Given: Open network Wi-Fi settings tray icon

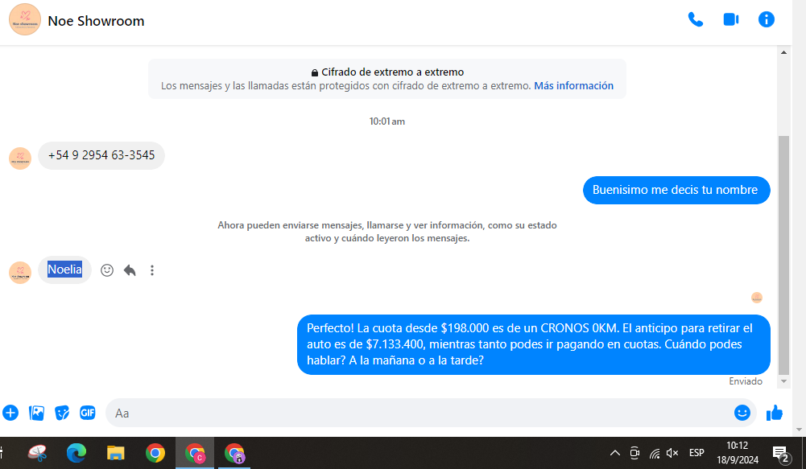Looking at the screenshot, I should (655, 453).
